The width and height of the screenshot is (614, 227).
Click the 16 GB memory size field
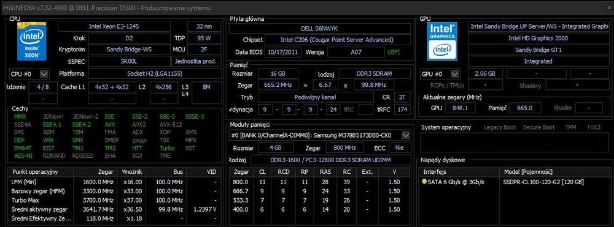(x=278, y=73)
